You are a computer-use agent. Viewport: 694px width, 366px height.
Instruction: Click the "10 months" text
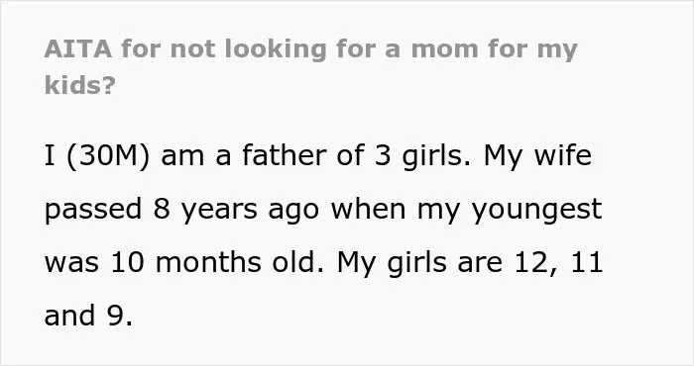click(x=186, y=262)
